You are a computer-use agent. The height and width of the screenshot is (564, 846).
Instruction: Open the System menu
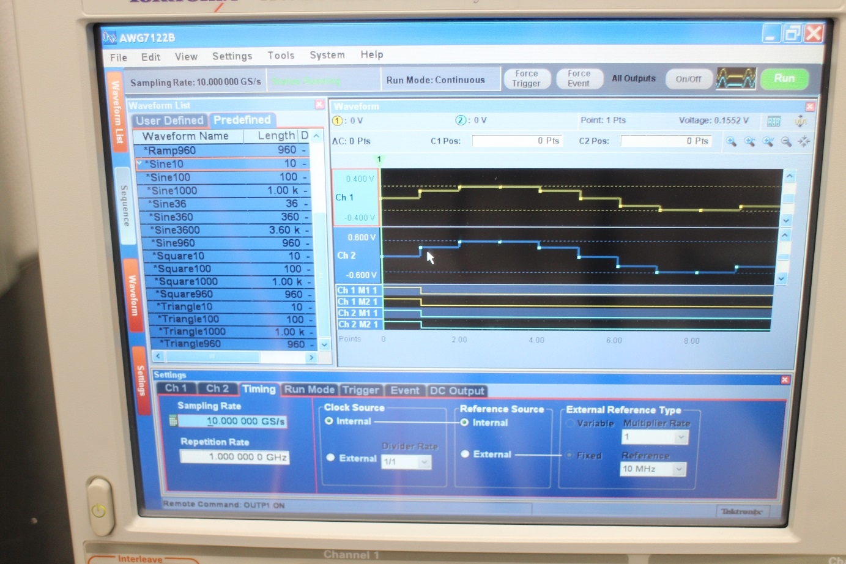[327, 54]
